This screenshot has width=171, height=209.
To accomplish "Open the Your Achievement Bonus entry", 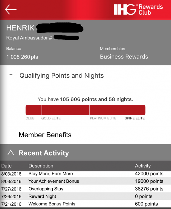I will coord(85,181).
